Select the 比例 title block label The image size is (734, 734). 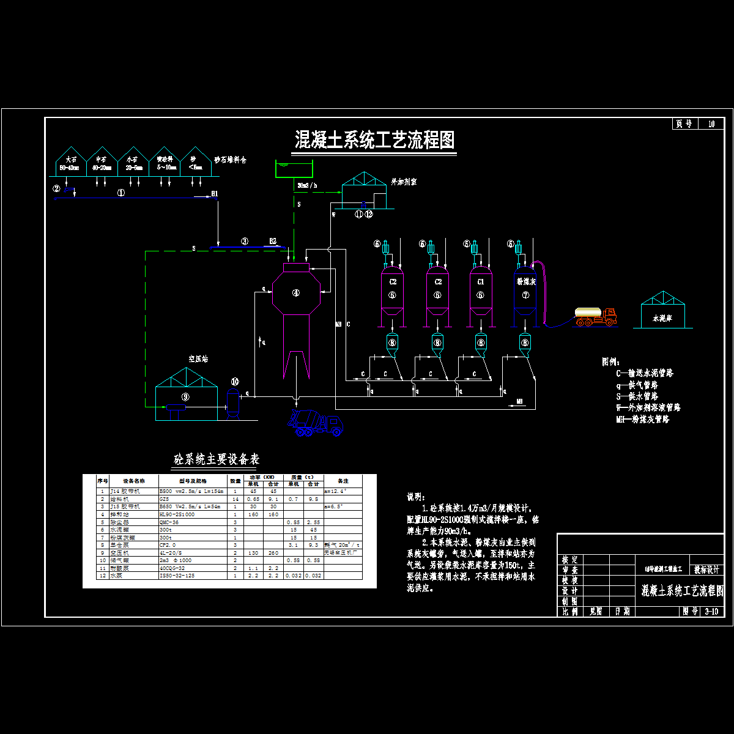(569, 611)
